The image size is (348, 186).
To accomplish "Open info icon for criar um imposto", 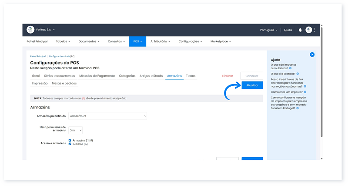I will click(305, 92).
